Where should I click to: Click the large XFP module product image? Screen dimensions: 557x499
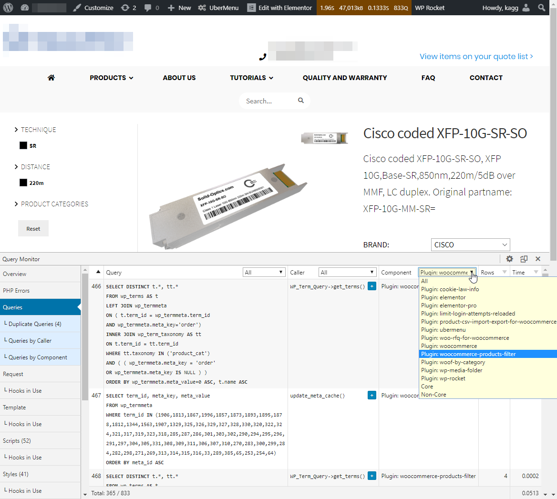pos(227,206)
